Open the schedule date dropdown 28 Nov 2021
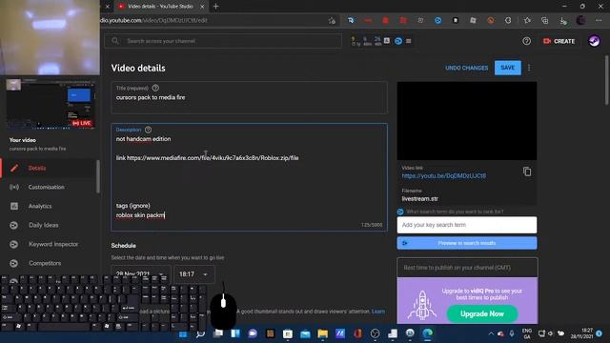This screenshot has width=610, height=343. coord(140,274)
